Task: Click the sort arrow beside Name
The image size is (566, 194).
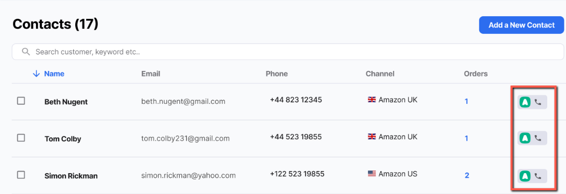Action: click(36, 74)
